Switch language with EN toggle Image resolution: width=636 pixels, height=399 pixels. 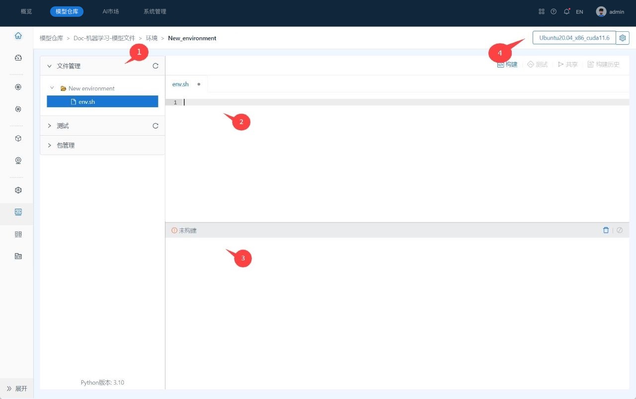tap(579, 12)
